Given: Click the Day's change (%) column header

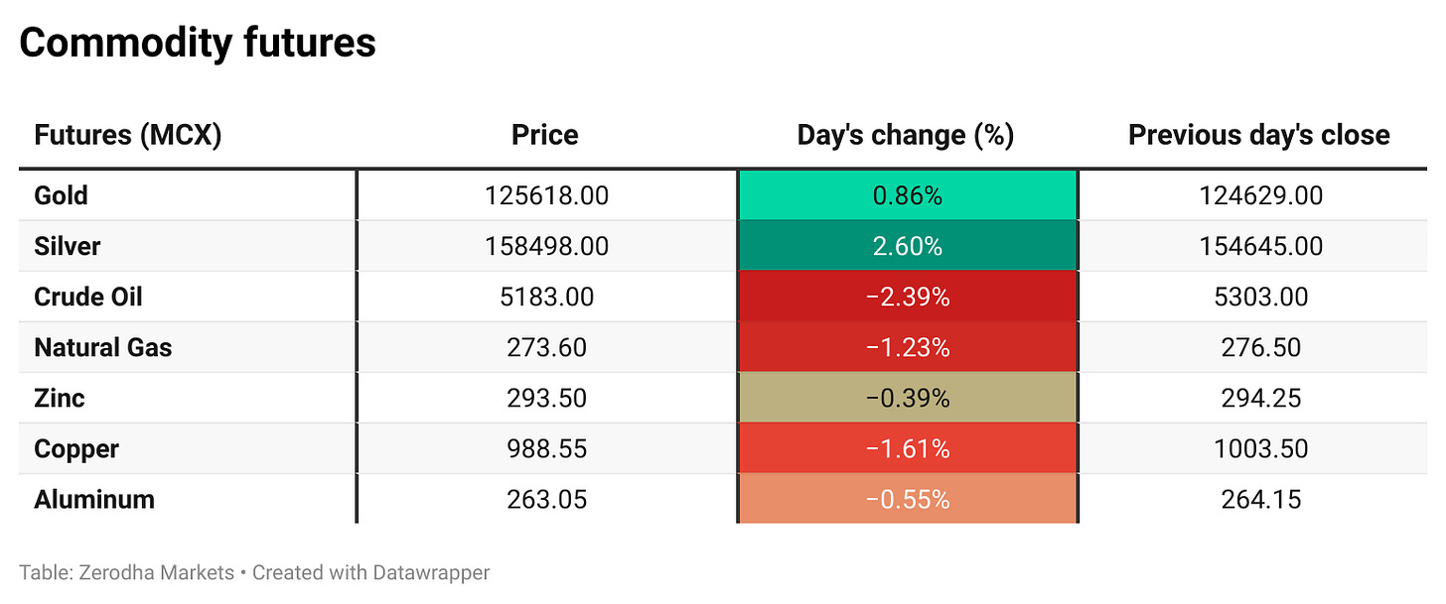Looking at the screenshot, I should click(905, 135).
